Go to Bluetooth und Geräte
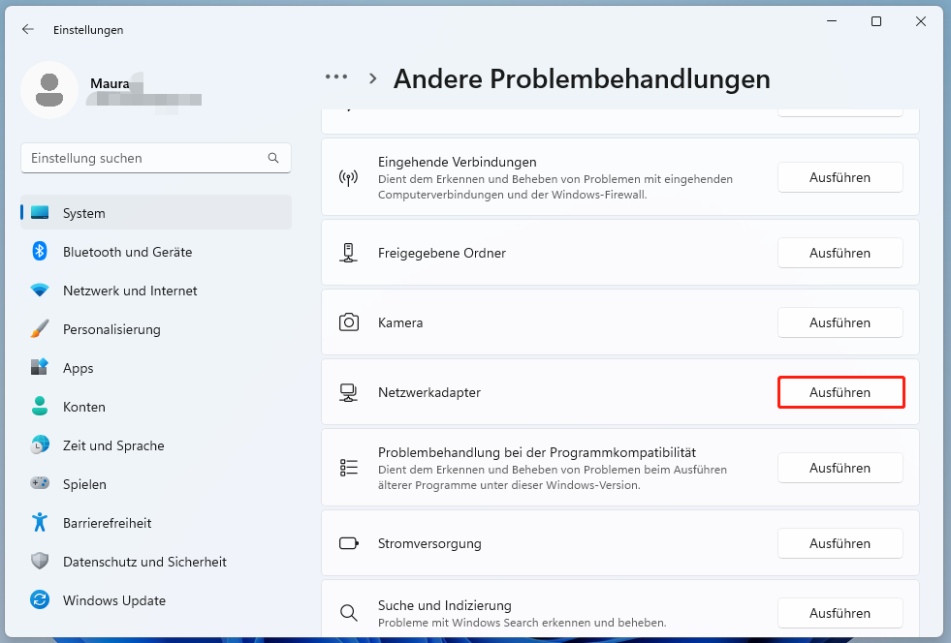Image resolution: width=951 pixels, height=643 pixels. click(156, 252)
